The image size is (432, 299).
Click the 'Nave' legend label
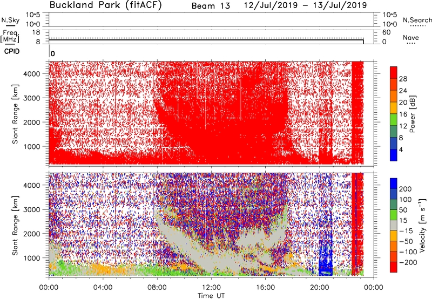click(x=411, y=37)
